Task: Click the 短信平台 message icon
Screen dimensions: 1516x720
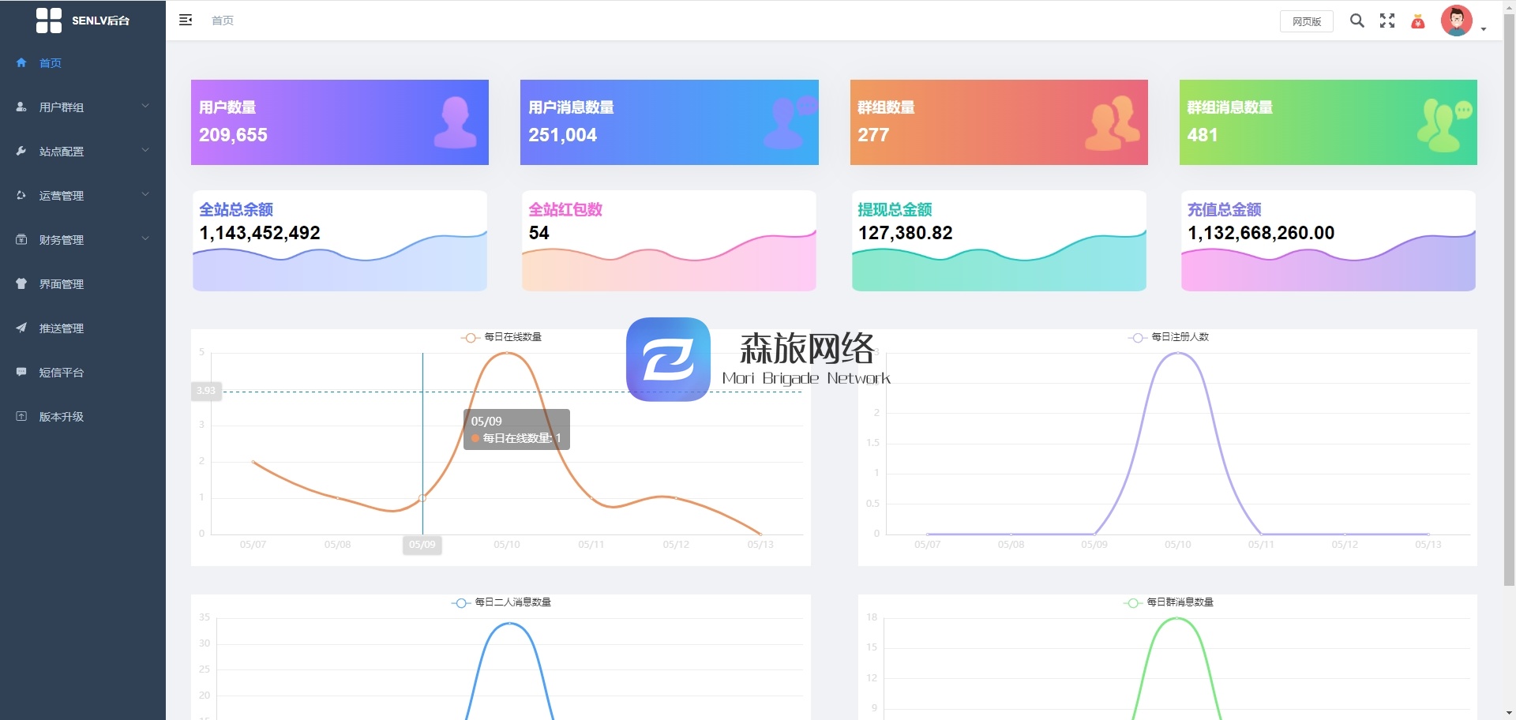Action: click(x=21, y=372)
